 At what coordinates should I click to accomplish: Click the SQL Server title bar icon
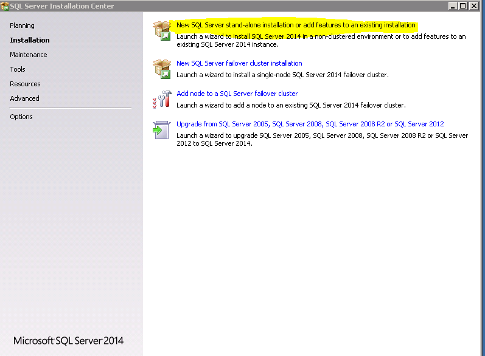point(5,6)
